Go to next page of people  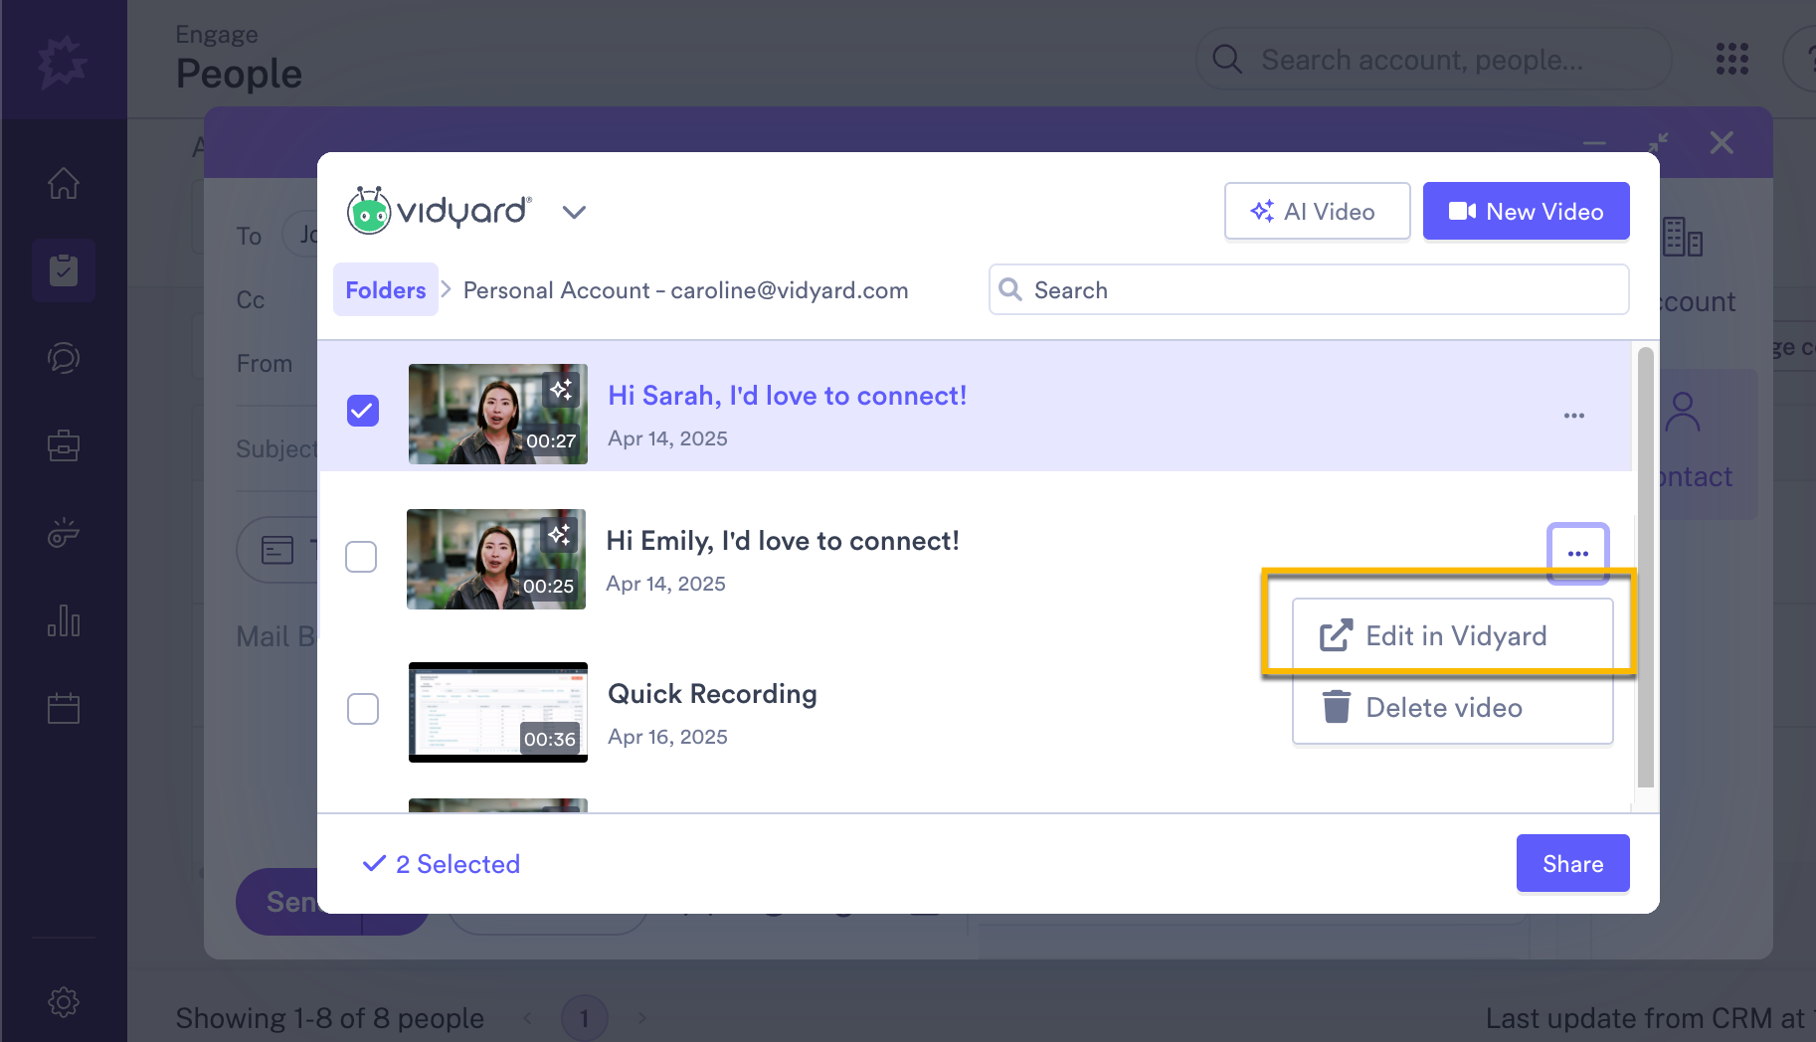(x=641, y=1018)
